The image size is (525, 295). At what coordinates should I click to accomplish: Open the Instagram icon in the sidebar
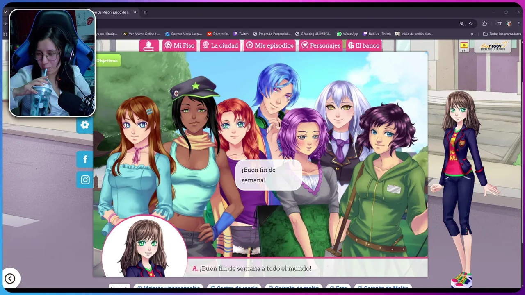(x=85, y=179)
